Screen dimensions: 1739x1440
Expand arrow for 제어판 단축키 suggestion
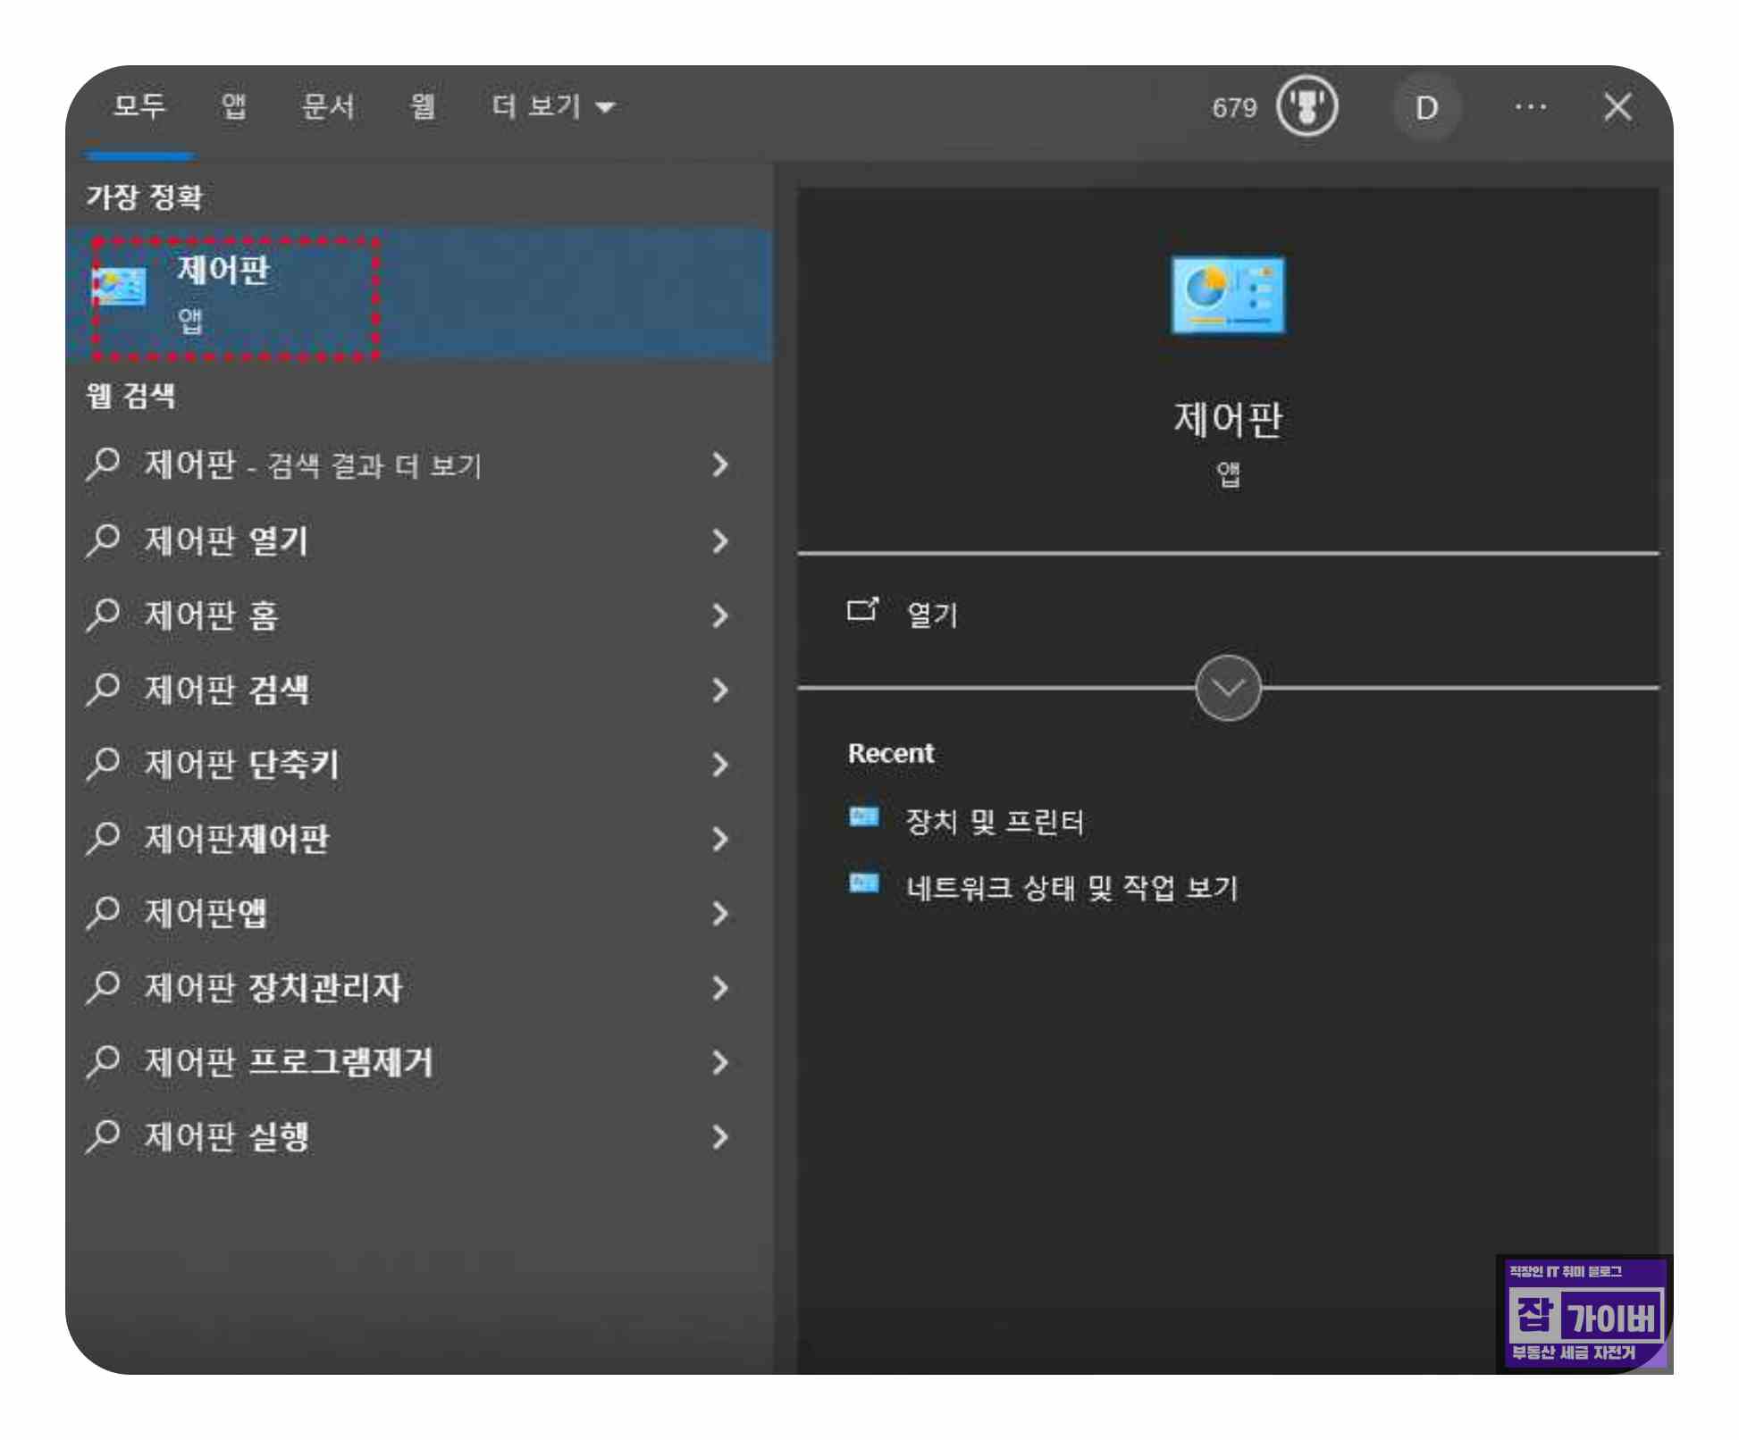(720, 765)
